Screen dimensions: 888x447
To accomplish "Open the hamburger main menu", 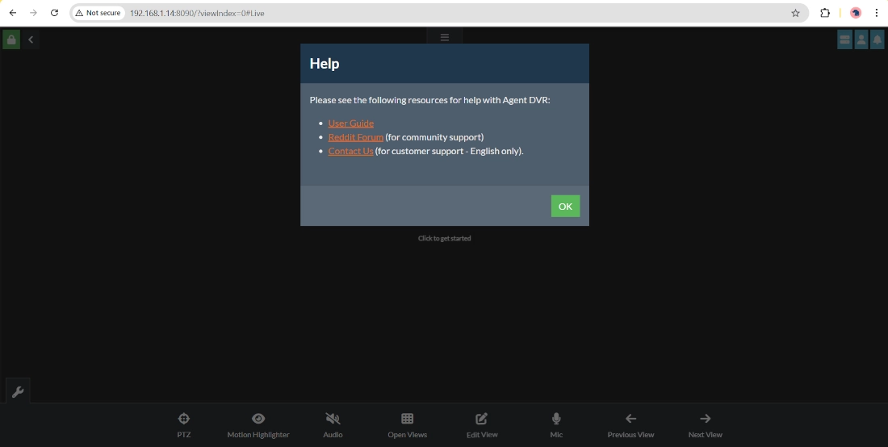I will pos(445,37).
